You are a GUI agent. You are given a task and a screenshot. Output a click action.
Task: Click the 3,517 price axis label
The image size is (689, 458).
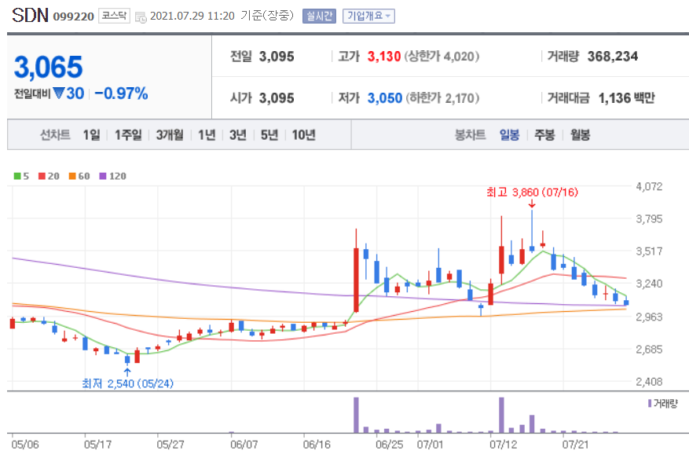click(649, 251)
